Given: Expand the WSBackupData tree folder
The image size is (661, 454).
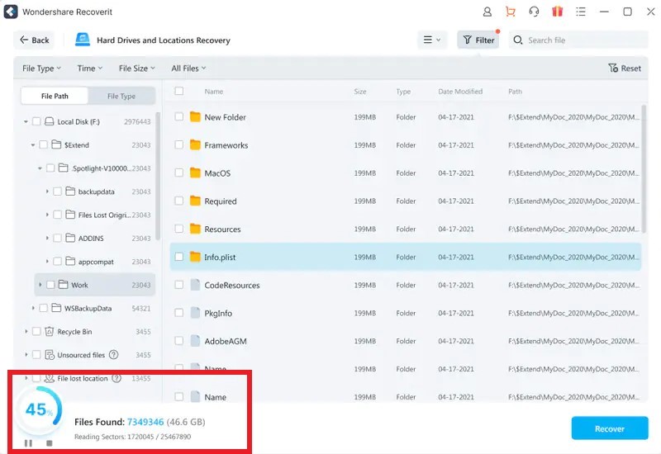Looking at the screenshot, I should (x=34, y=308).
